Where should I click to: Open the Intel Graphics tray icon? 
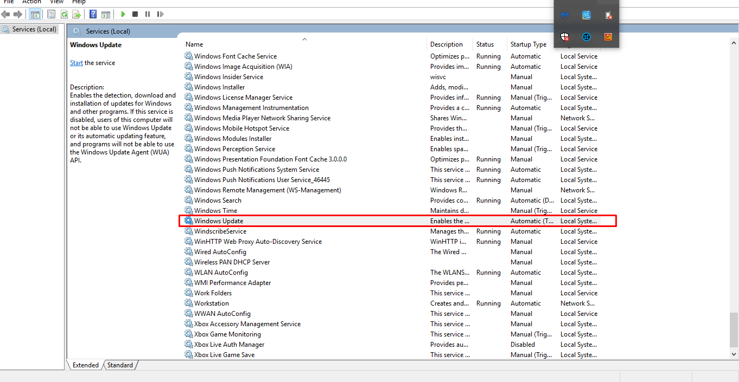pyautogui.click(x=587, y=15)
